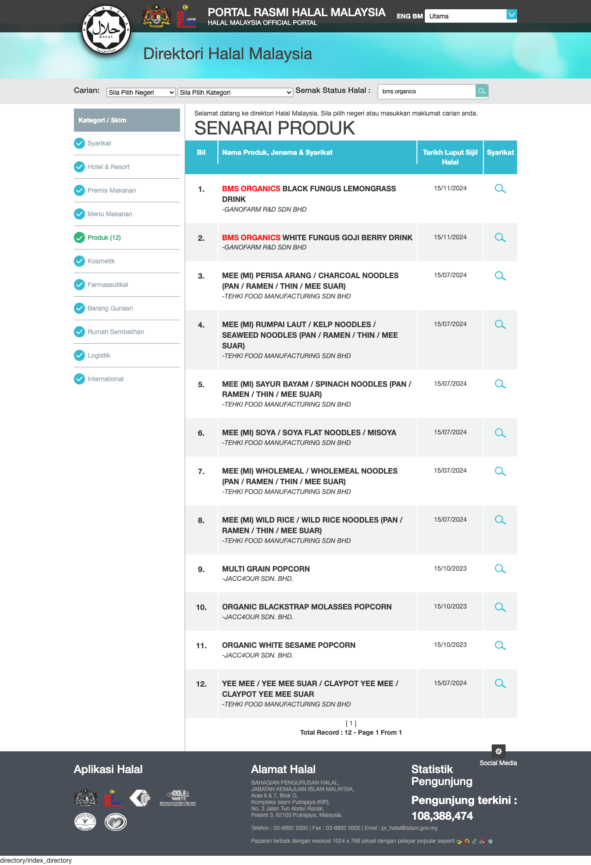View company magnifier for Wholemeal Noodles row
591x865 pixels.
coord(500,471)
